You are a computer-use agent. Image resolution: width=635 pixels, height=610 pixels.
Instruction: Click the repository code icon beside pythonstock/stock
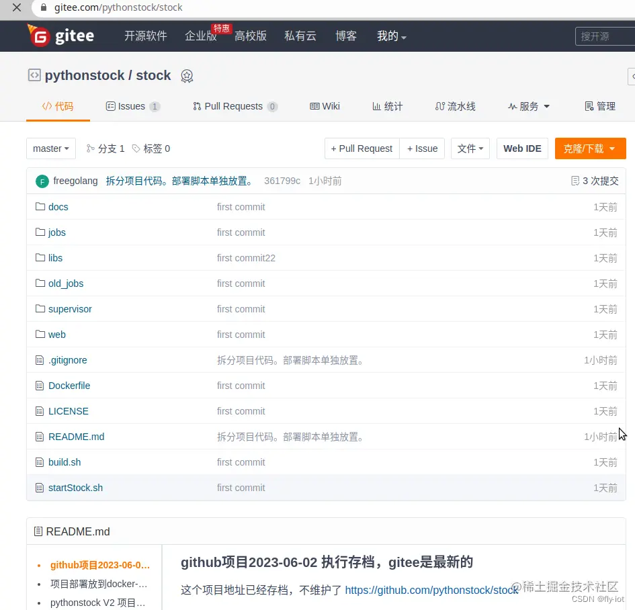34,75
